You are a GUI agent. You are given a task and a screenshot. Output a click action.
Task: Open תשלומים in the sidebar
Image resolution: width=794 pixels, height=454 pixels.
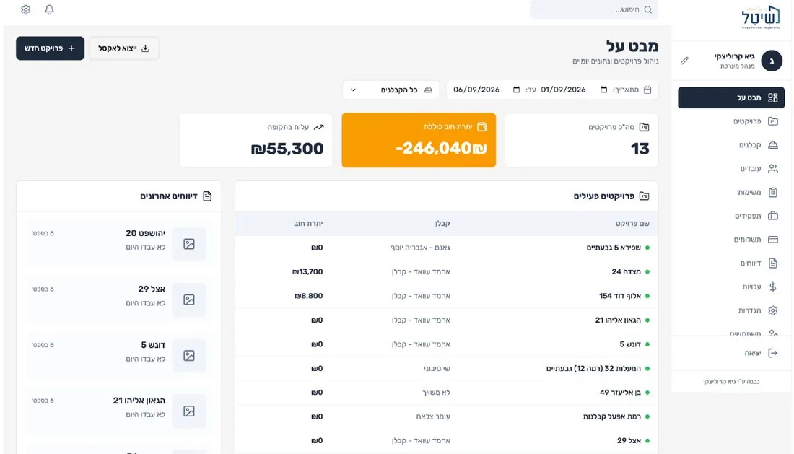(731, 240)
